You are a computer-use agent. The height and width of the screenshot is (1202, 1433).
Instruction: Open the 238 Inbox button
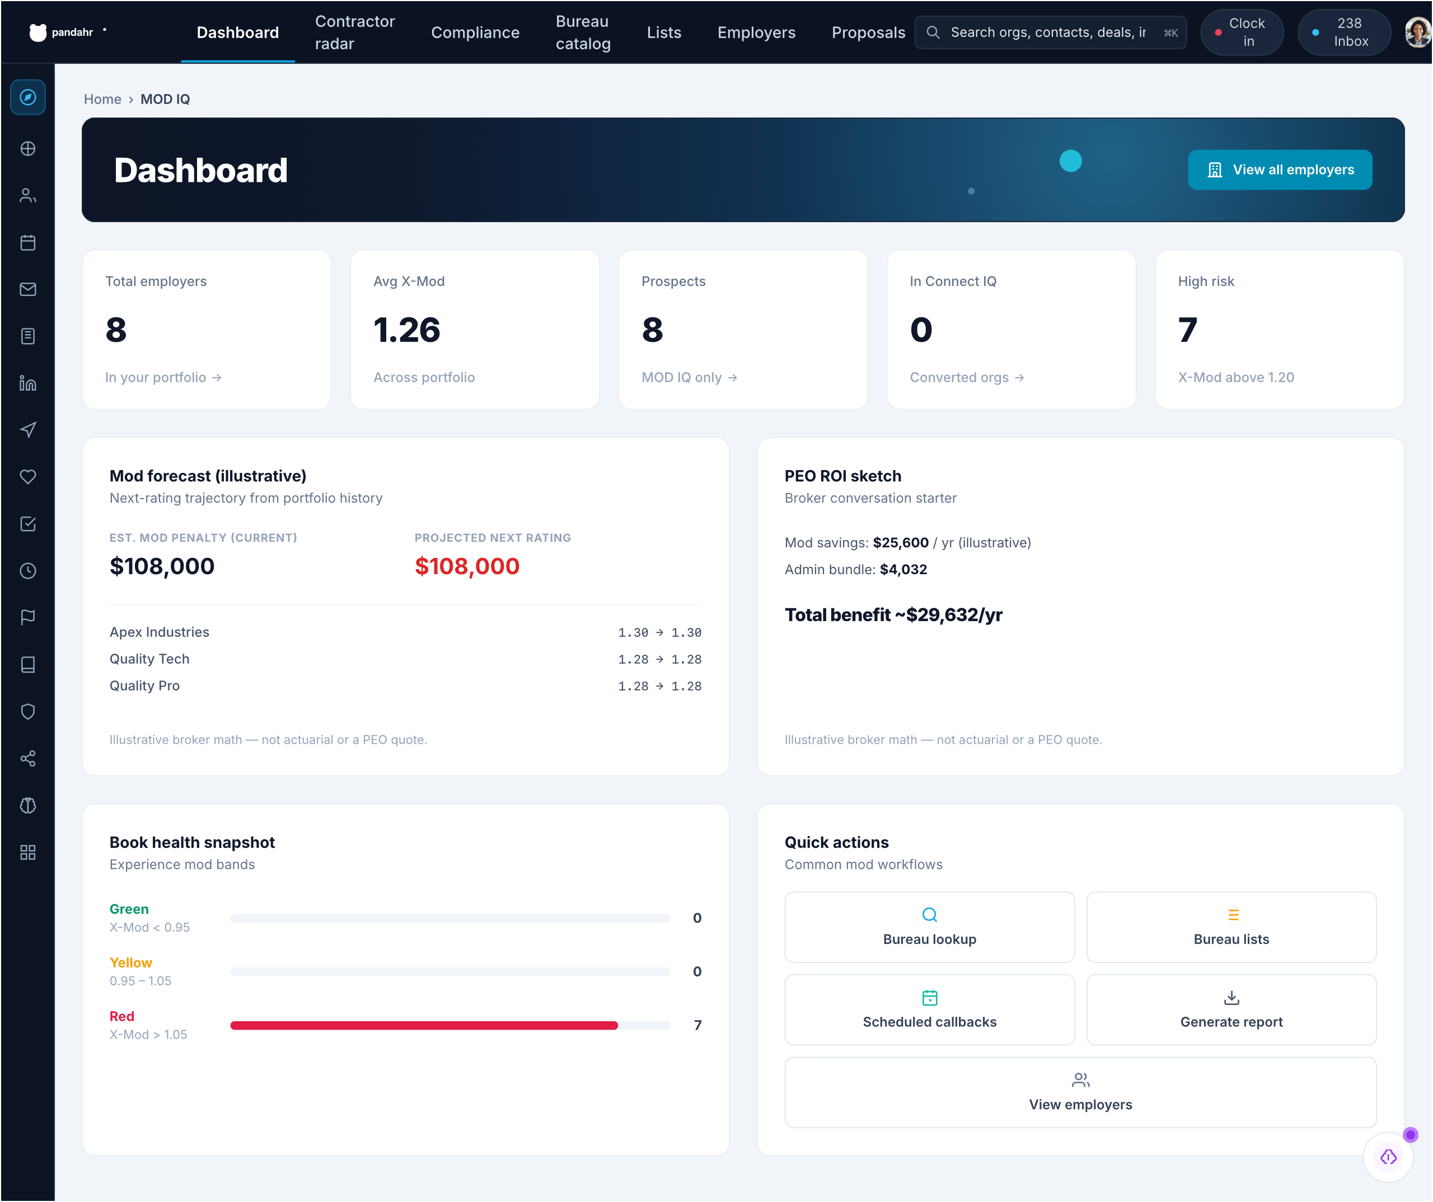tap(1345, 32)
